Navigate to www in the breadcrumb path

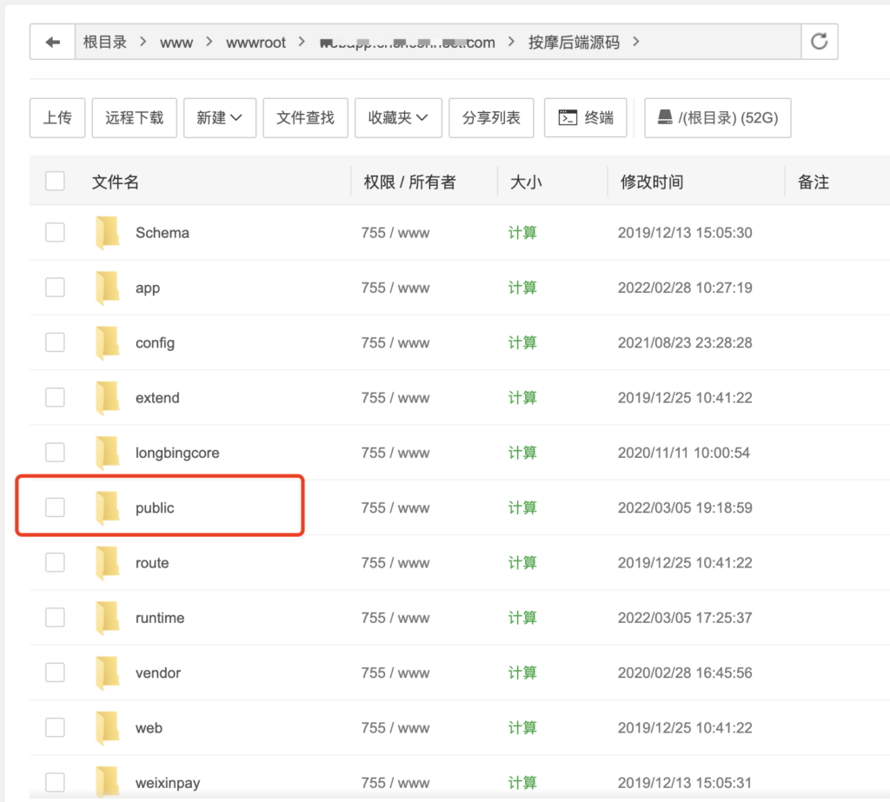coord(176,42)
